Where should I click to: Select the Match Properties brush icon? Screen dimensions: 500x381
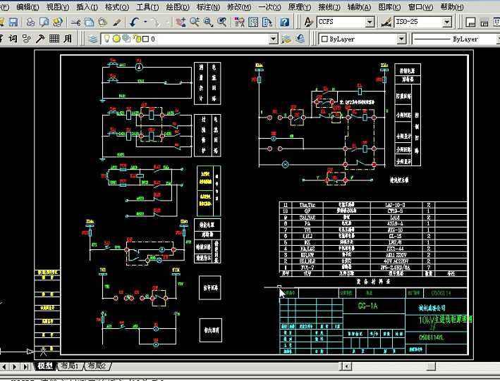pyautogui.click(x=116, y=23)
